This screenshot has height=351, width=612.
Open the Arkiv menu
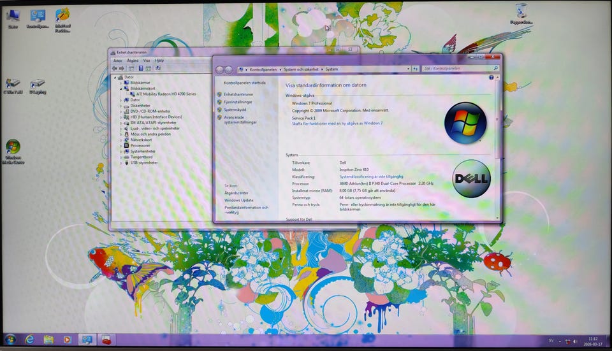pos(117,61)
